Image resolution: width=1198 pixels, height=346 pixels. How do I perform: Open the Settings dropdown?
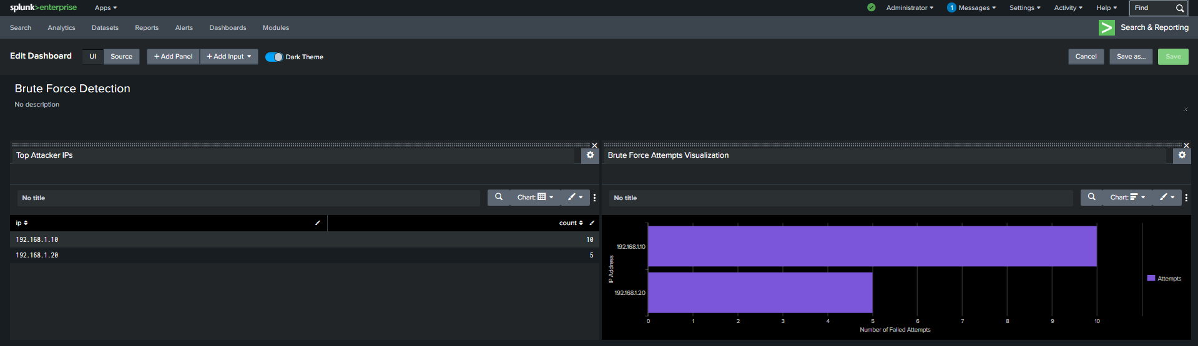coord(1024,8)
